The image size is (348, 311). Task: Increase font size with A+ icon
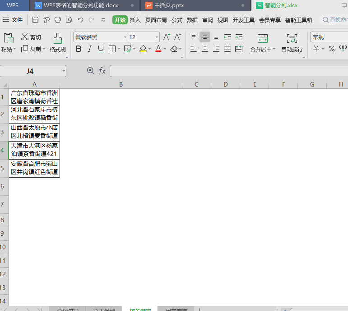tap(167, 37)
